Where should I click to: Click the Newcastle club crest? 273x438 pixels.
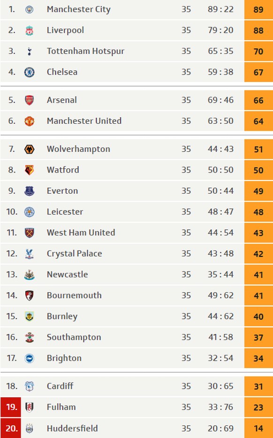pos(30,275)
